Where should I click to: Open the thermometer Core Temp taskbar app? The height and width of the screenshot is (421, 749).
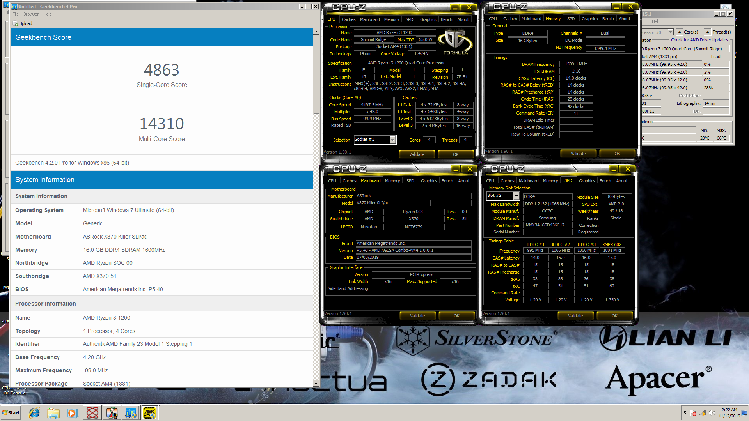(112, 413)
